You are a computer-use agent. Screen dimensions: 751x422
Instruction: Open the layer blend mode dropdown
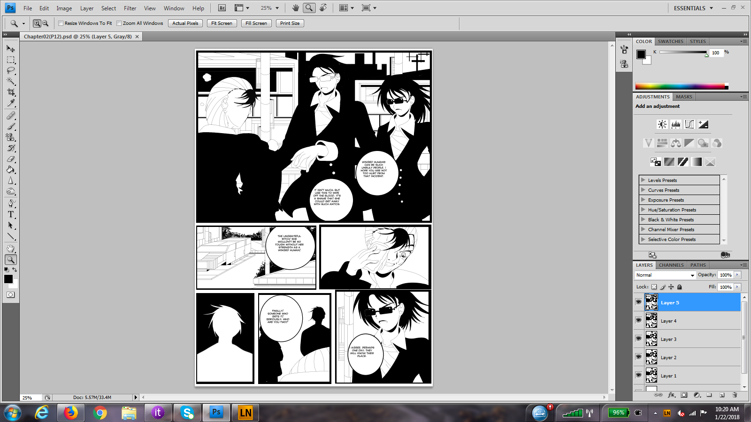coord(665,275)
